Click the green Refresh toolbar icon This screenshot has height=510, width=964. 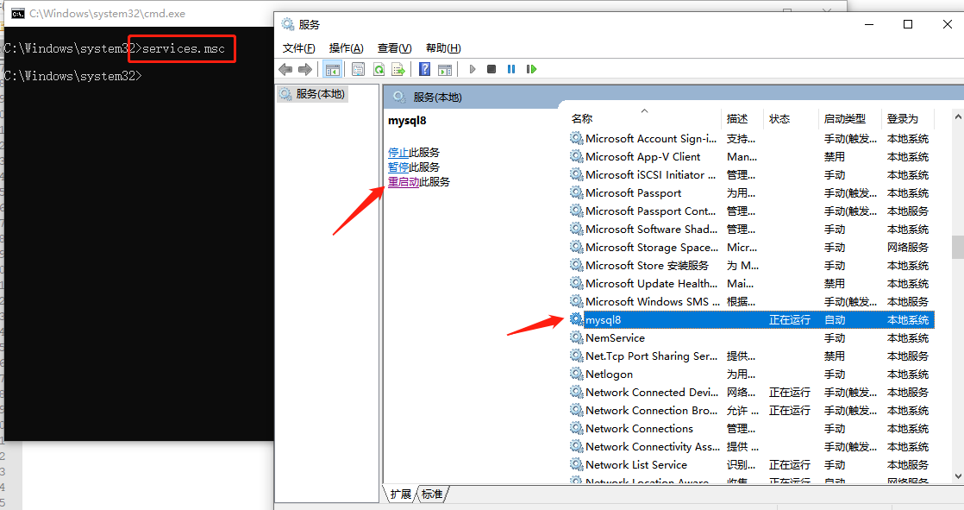click(x=379, y=70)
